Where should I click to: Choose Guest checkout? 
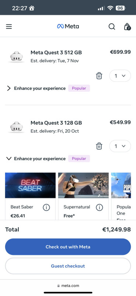[x=68, y=266]
